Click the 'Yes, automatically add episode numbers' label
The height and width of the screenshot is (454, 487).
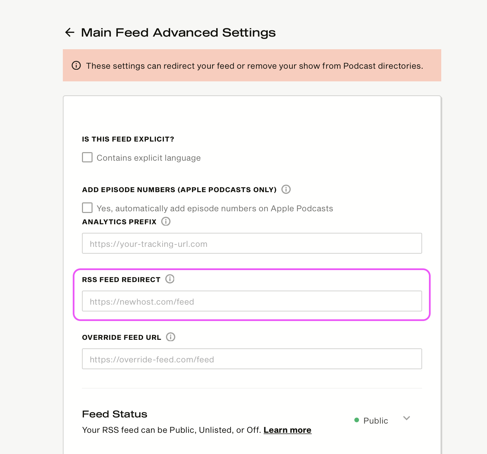click(215, 209)
